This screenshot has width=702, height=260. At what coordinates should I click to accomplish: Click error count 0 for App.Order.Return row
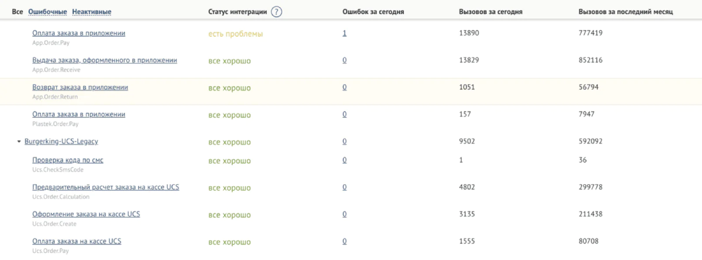[344, 88]
